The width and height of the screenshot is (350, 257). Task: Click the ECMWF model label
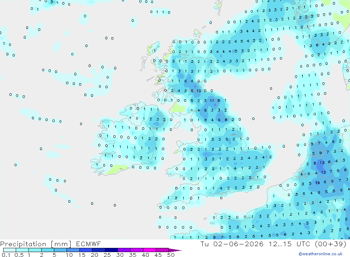click(89, 244)
